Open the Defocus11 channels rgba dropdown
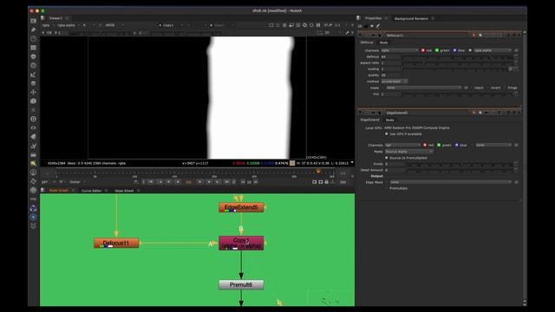Image resolution: width=555 pixels, height=312 pixels. pyautogui.click(x=400, y=50)
